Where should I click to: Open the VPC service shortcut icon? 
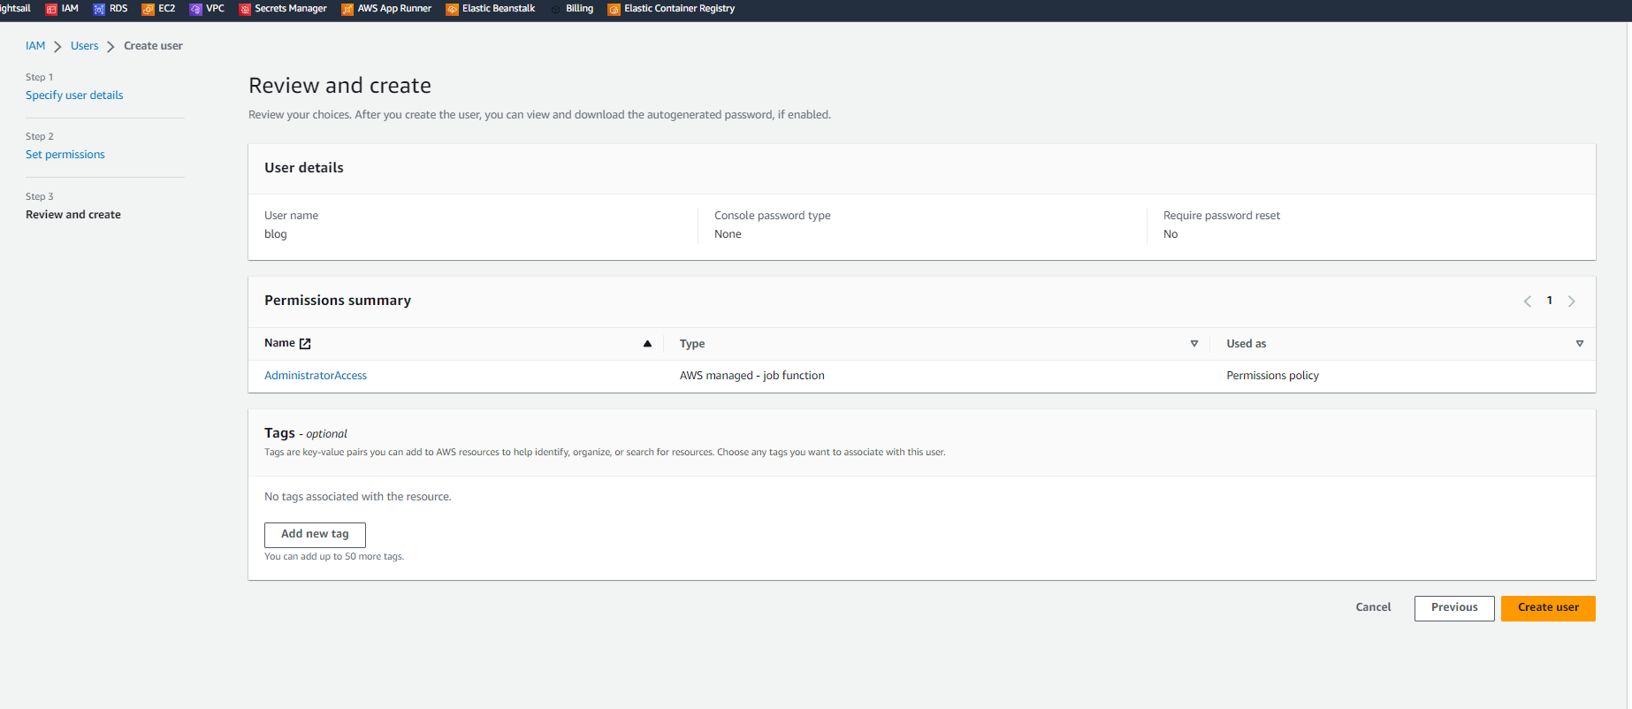195,9
